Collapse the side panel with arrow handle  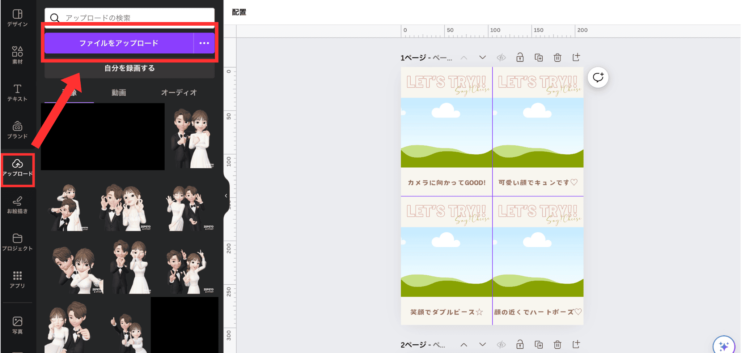[226, 196]
